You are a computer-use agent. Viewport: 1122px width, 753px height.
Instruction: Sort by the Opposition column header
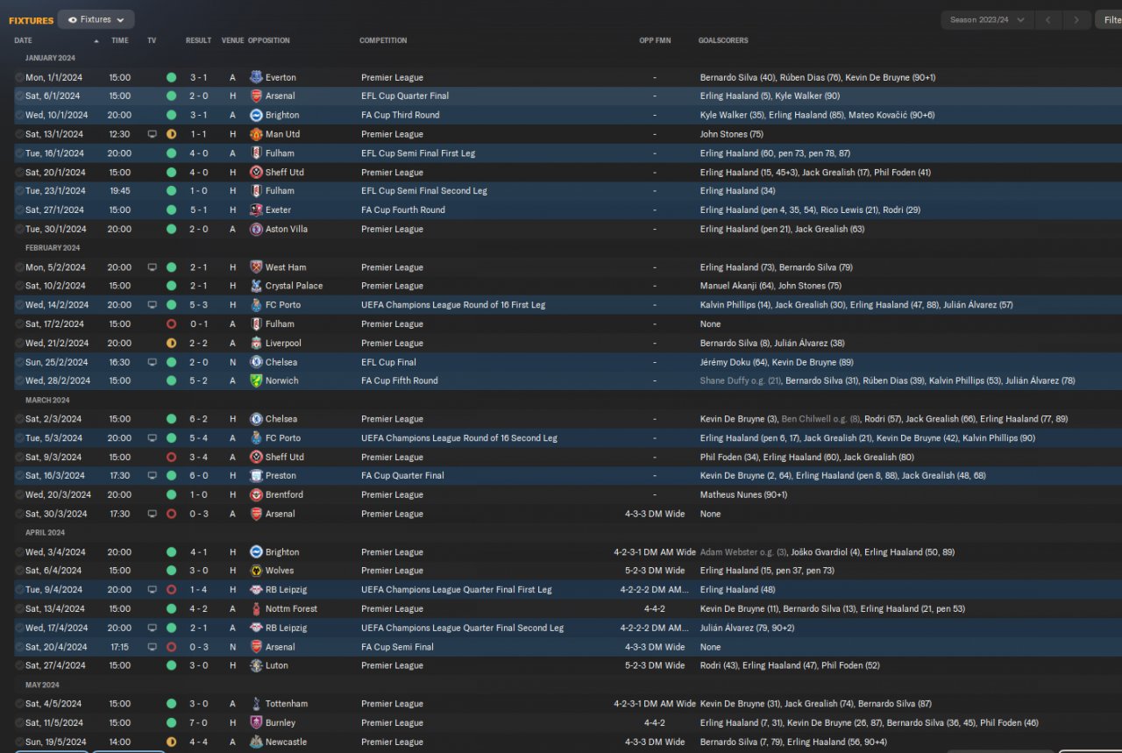269,40
